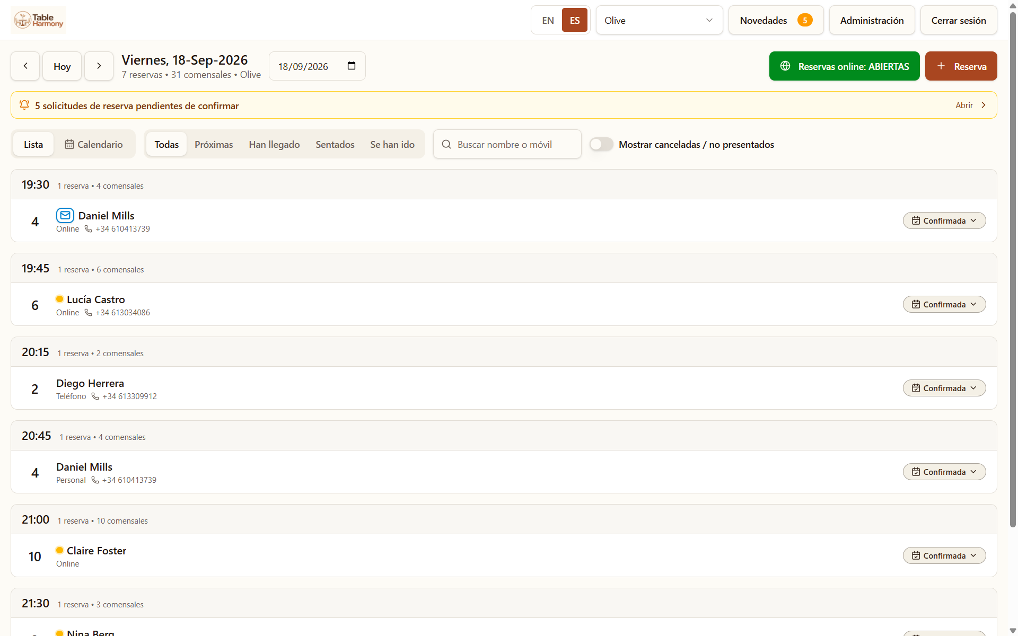The height and width of the screenshot is (636, 1018).
Task: Click the globe icon in Reservas online button
Action: (785, 66)
